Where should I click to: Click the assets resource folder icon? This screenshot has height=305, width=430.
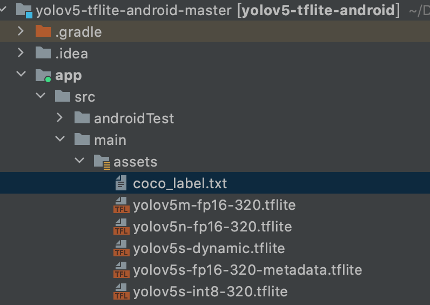(x=102, y=162)
